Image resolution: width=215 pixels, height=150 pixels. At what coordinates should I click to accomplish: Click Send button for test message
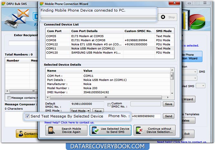coord(169,116)
